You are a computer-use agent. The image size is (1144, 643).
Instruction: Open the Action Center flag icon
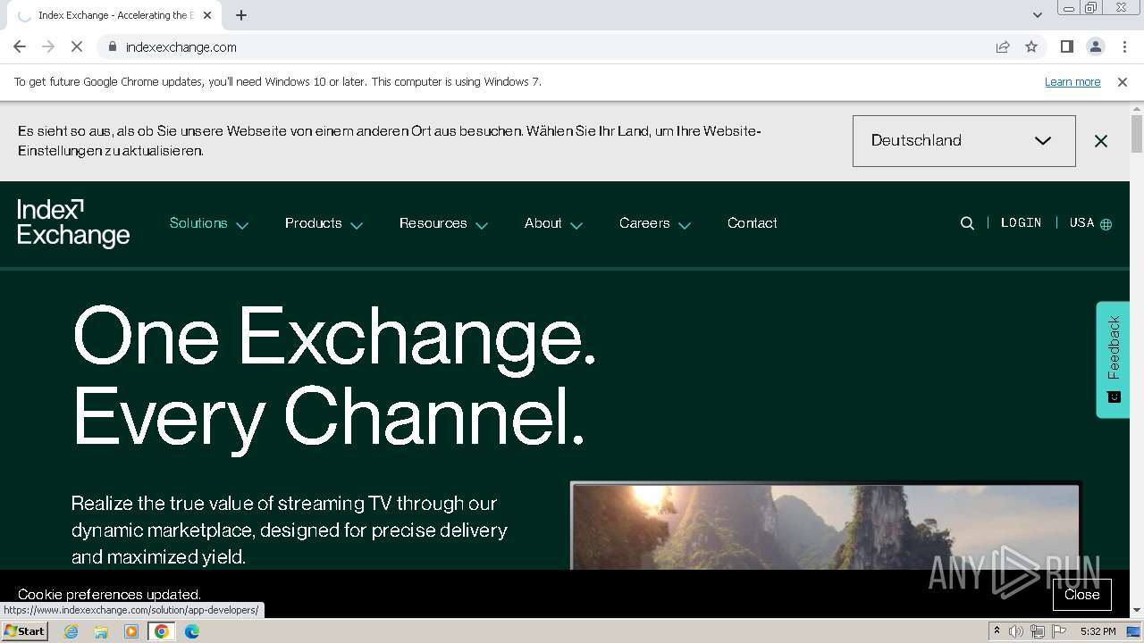(x=1059, y=631)
